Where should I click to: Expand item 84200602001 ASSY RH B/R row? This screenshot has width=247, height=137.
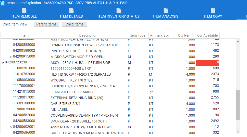point(11,127)
